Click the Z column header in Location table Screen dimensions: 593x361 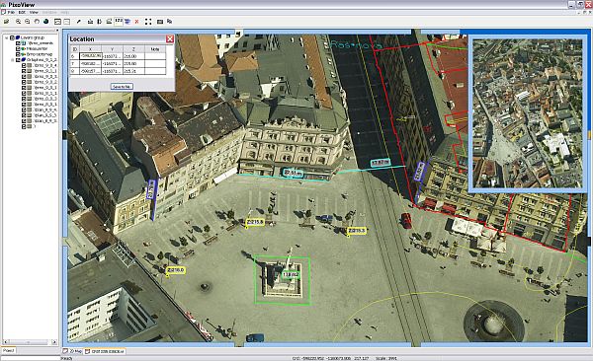133,49
